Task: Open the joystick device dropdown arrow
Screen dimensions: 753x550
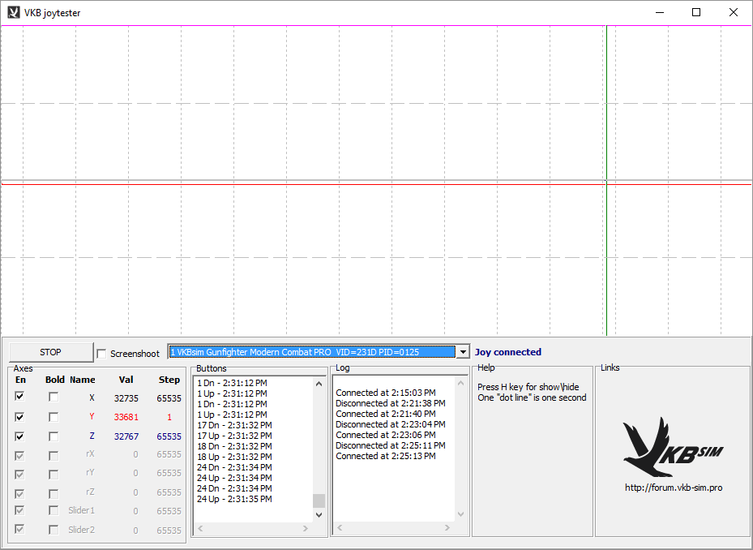Action: [463, 352]
